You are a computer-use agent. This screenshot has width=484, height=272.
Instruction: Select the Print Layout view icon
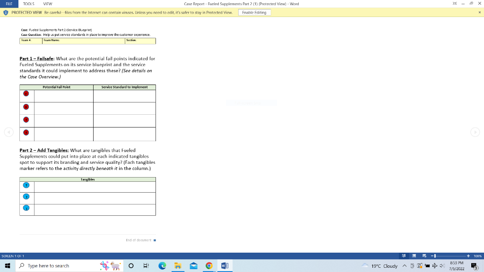[414, 255]
